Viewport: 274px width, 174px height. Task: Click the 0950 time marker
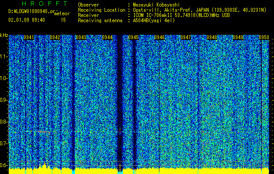pyautogui.click(x=264, y=37)
